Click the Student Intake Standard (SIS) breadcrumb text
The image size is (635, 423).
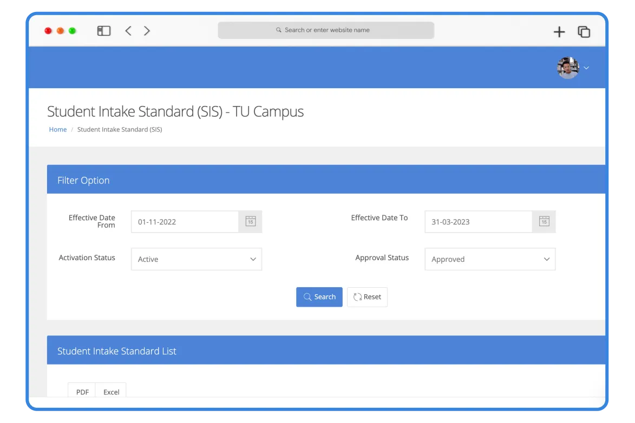(120, 129)
